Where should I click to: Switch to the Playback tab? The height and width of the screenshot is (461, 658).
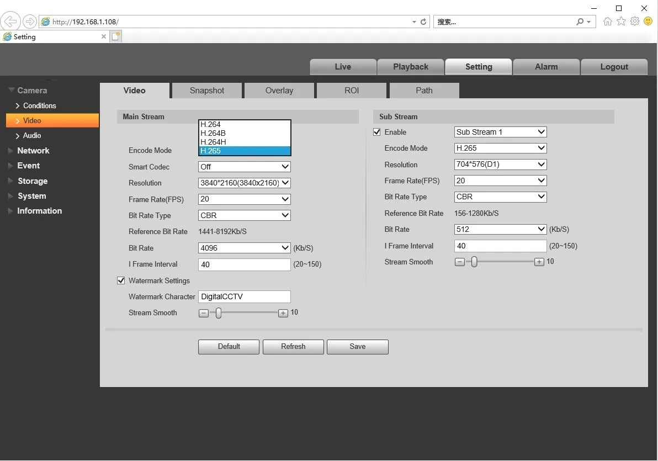pos(410,67)
